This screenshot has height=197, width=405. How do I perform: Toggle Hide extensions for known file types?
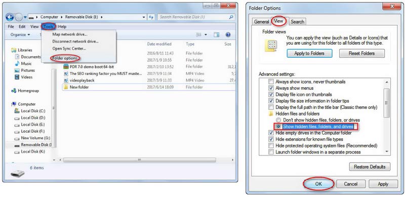[271, 139]
